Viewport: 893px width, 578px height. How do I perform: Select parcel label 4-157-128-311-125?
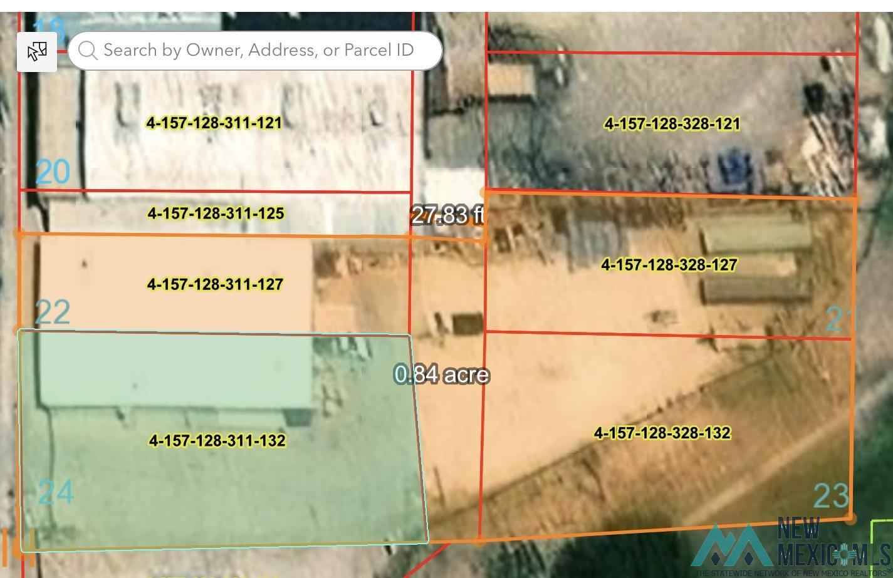(x=216, y=214)
